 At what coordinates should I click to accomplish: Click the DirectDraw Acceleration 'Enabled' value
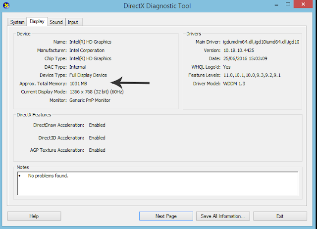pyautogui.click(x=97, y=125)
